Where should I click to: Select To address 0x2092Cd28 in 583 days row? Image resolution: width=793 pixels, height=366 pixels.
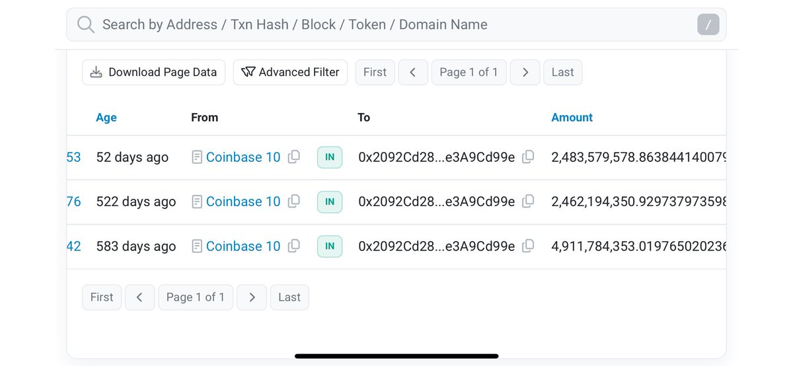436,246
